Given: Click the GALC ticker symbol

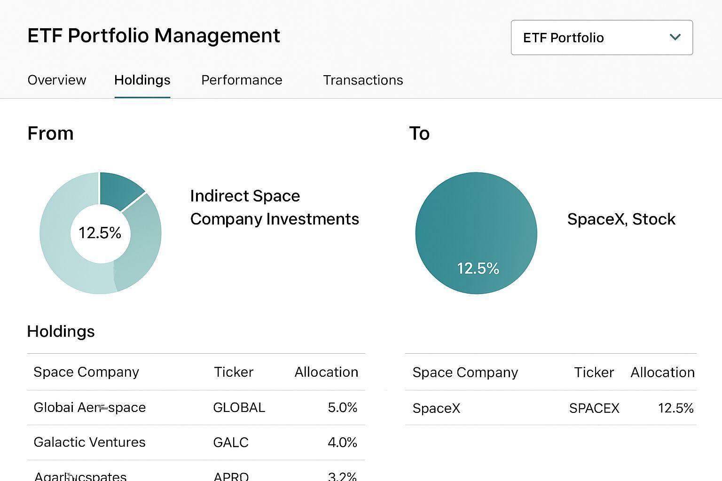Looking at the screenshot, I should 230,442.
